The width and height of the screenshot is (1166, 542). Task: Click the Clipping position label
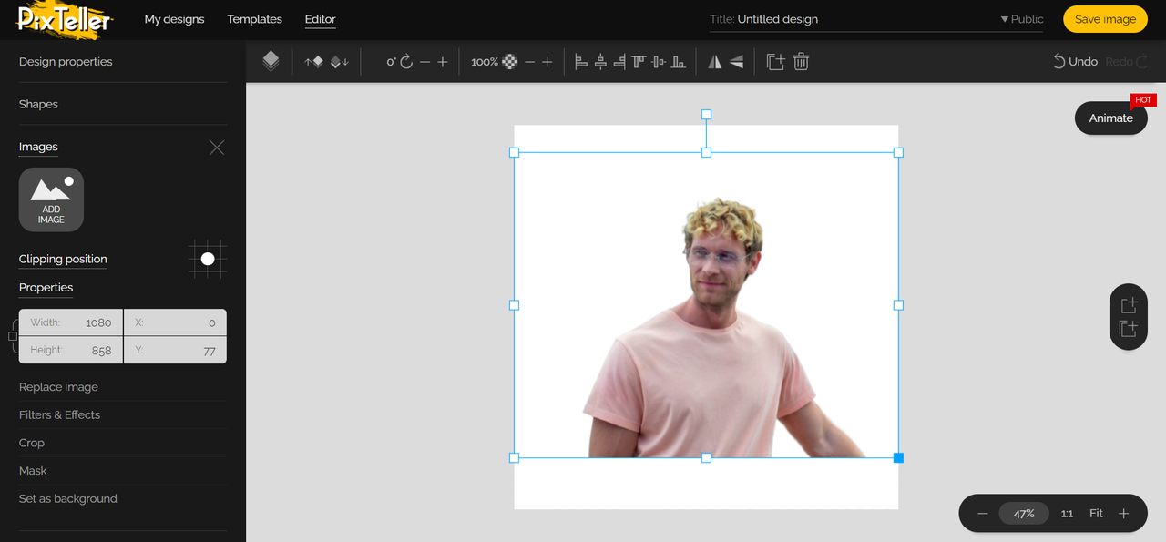63,259
